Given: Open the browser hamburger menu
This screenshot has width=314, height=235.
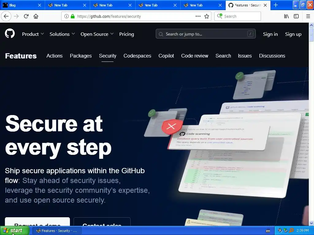Looking at the screenshot, I should (308, 16).
